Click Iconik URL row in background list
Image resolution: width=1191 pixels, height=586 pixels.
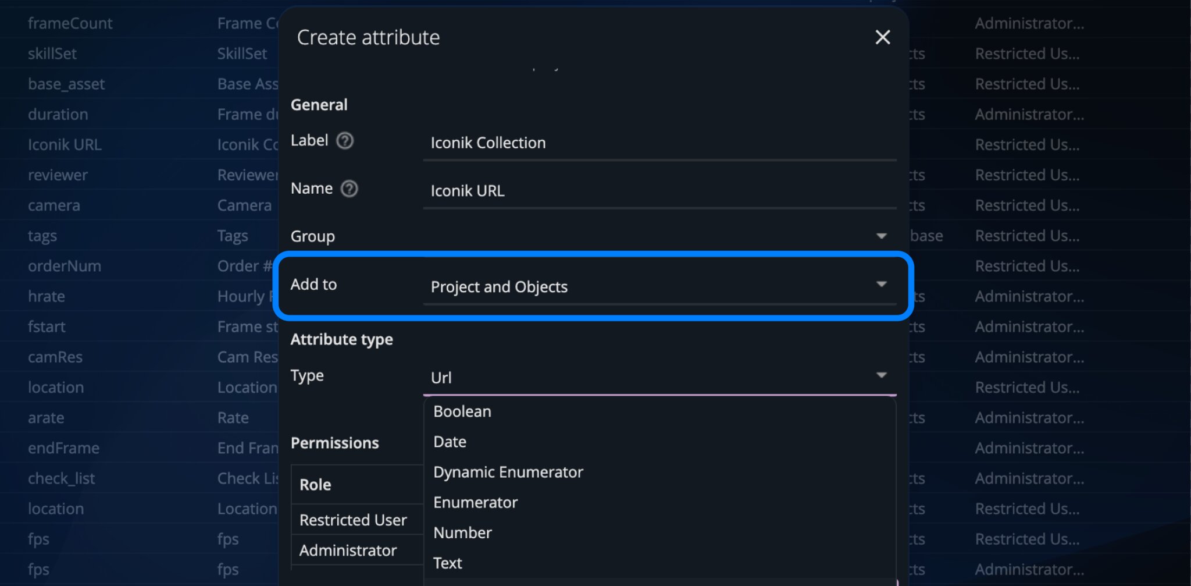65,144
